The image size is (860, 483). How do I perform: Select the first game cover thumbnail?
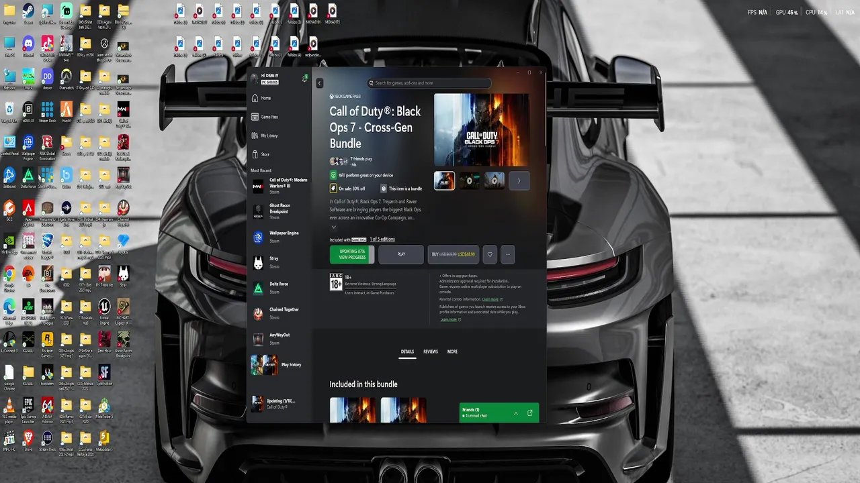tap(444, 180)
